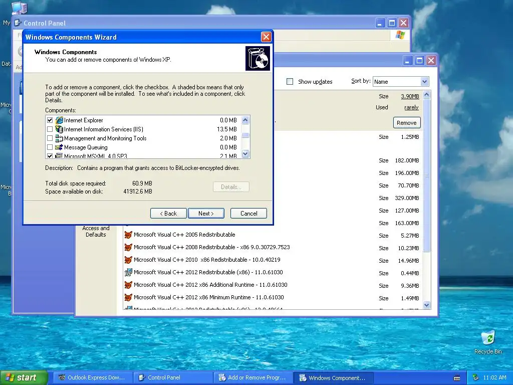Click the Message Queuing icon
Screen dimensions: 513x385
click(x=59, y=147)
